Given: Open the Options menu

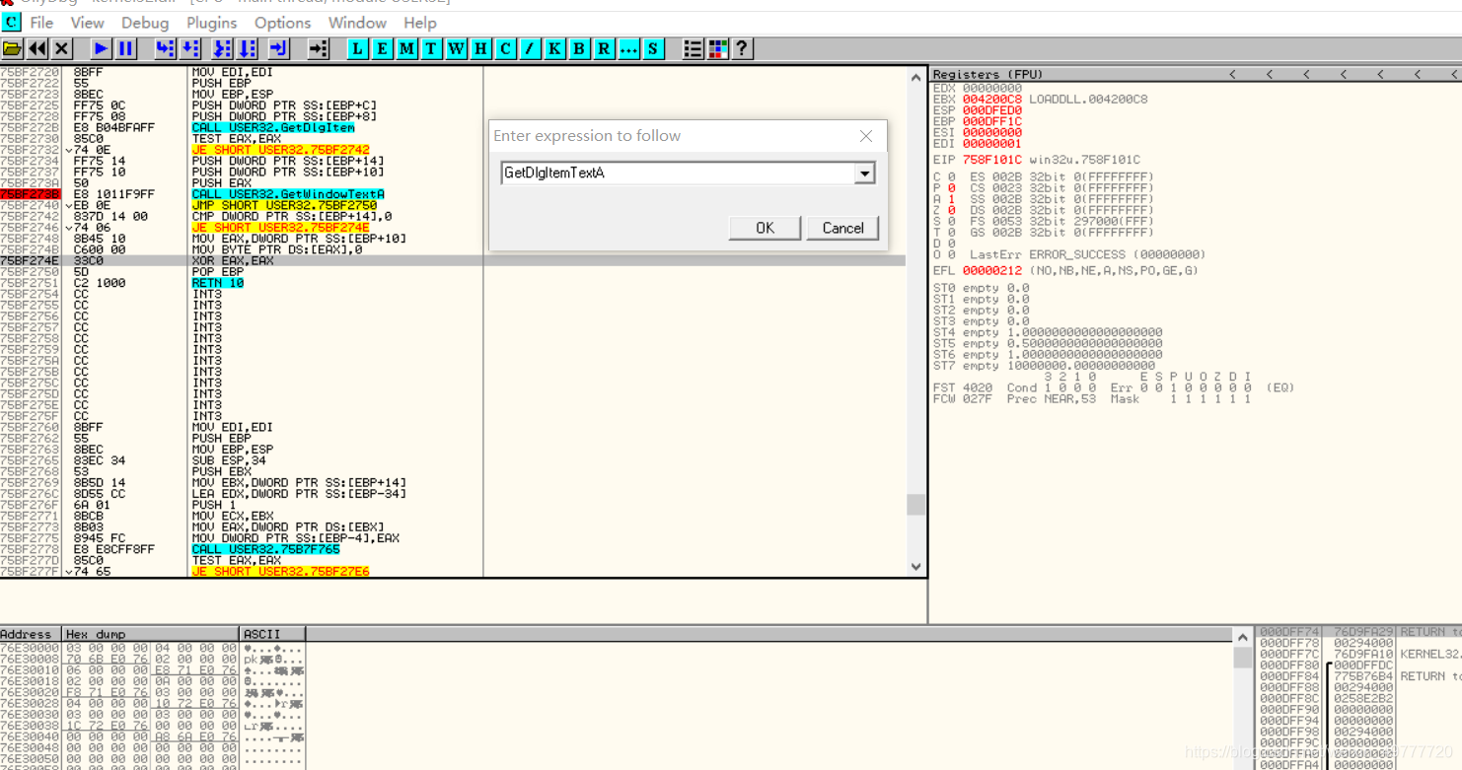Looking at the screenshot, I should (282, 23).
